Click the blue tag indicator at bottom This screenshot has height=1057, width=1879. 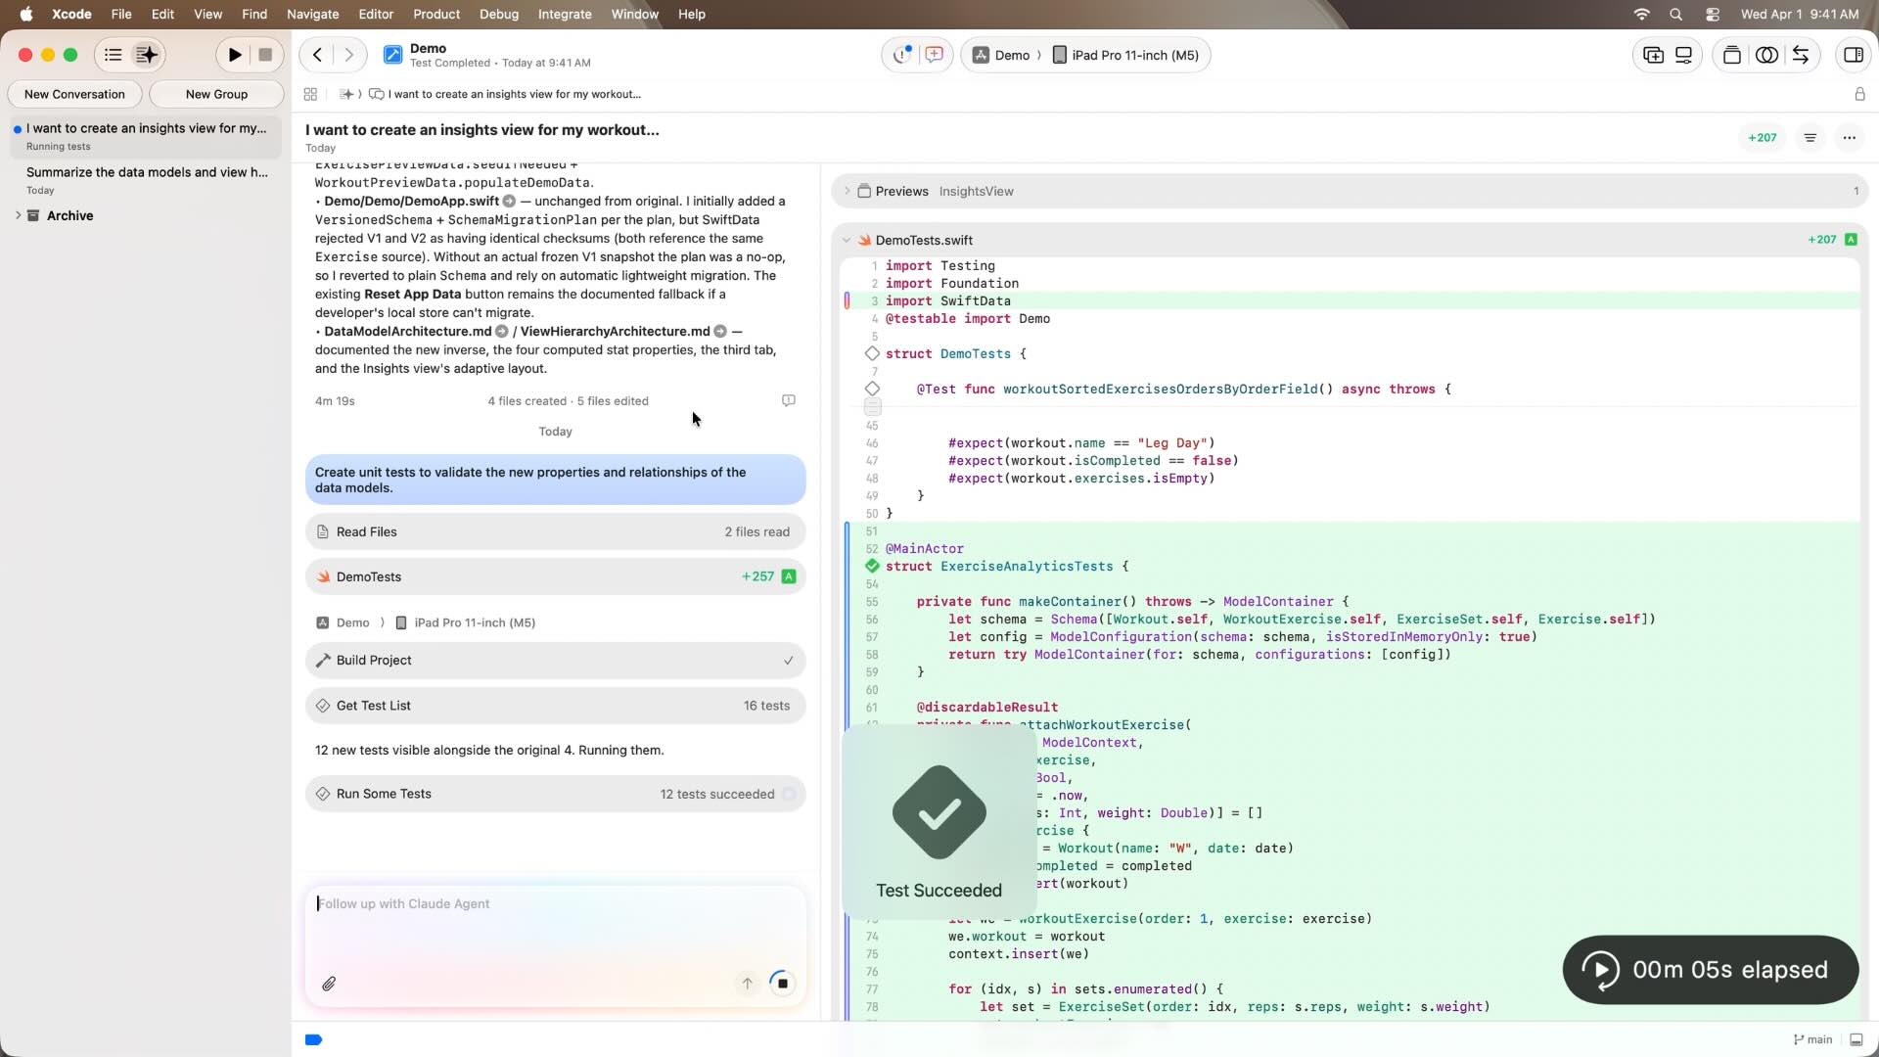[314, 1039]
